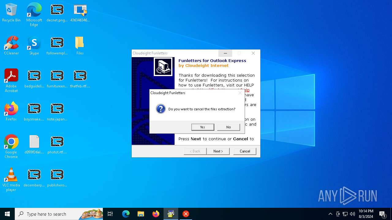This screenshot has height=220, width=392.
Task: Minimize the Cloudeight Funletters window
Action: click(225, 53)
